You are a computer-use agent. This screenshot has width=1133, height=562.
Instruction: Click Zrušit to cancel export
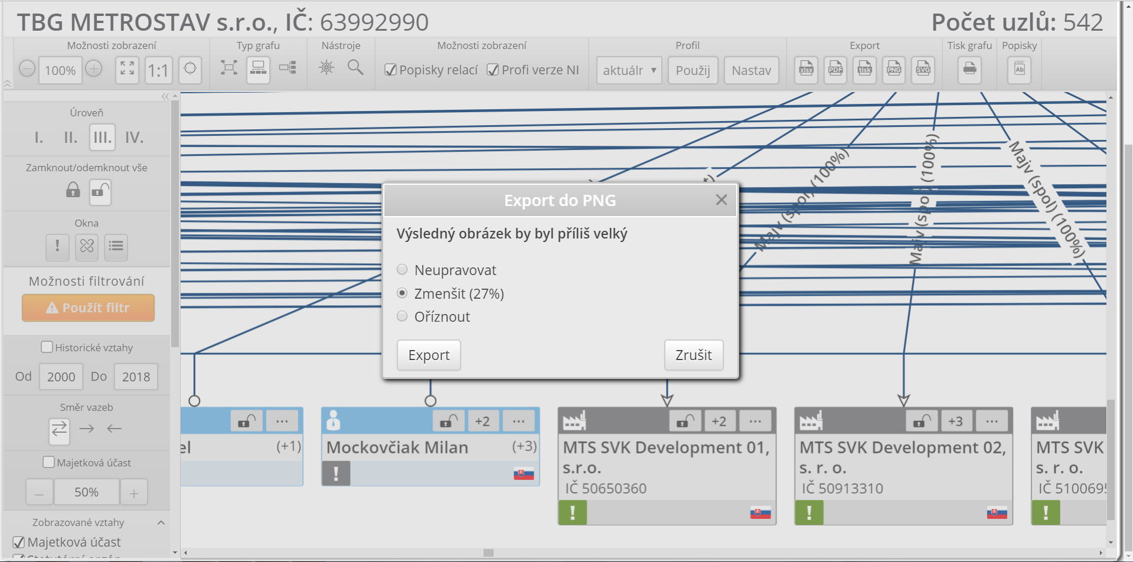(694, 355)
